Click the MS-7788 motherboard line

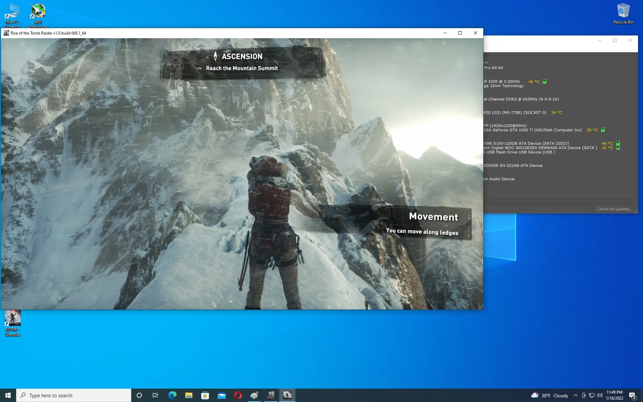tap(515, 113)
